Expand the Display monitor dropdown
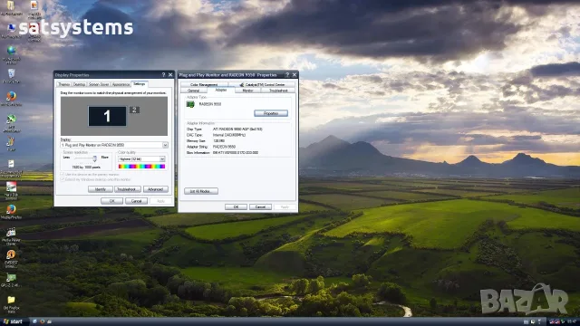Screen dimensions: 580x326 (165, 145)
